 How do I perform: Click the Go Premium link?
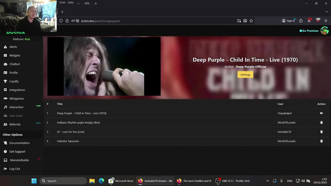pos(309,31)
